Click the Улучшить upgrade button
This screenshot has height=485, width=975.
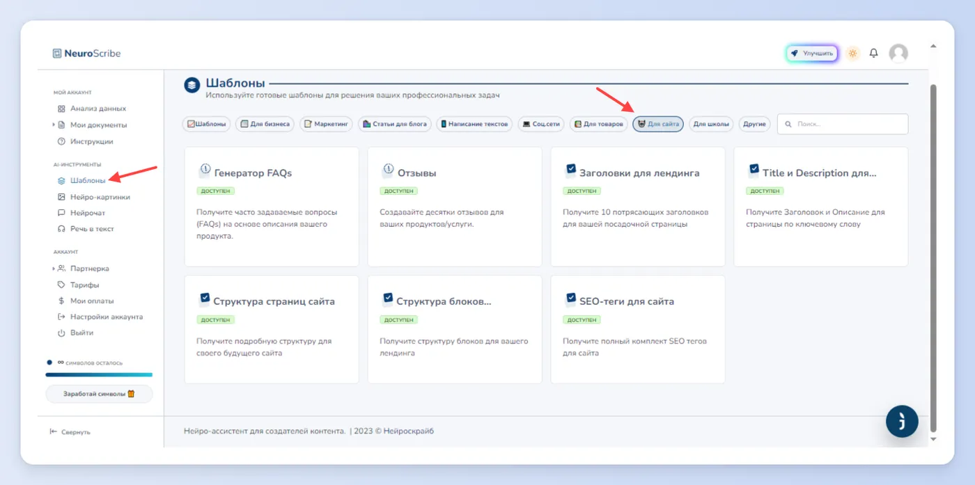812,53
